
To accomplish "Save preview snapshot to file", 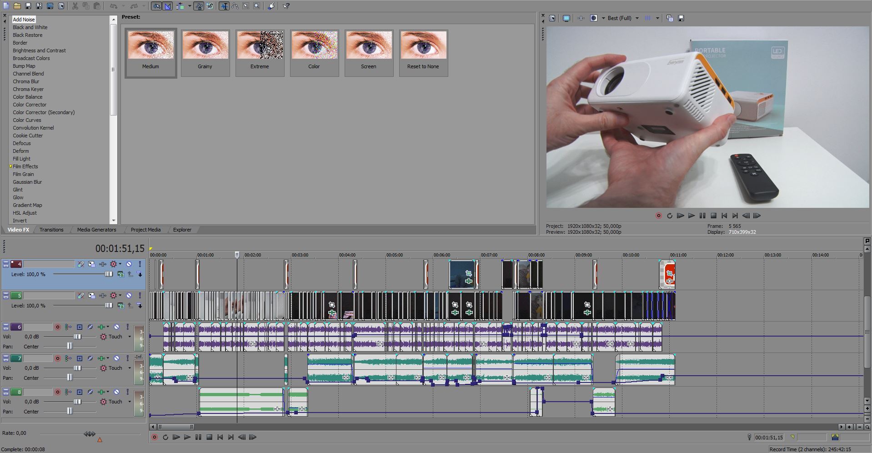I will coord(681,18).
